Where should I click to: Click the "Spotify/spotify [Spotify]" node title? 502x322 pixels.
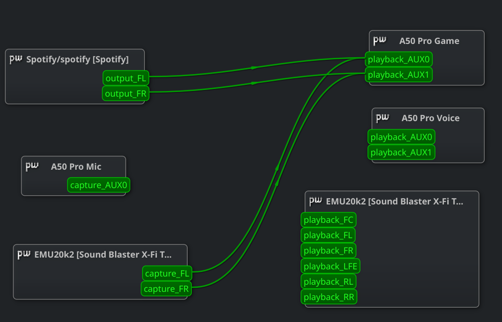(x=78, y=59)
